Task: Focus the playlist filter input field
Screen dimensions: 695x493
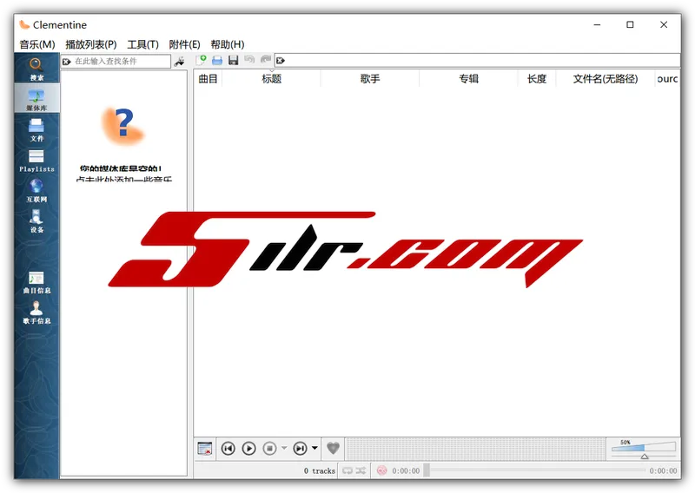Action: tap(477, 61)
